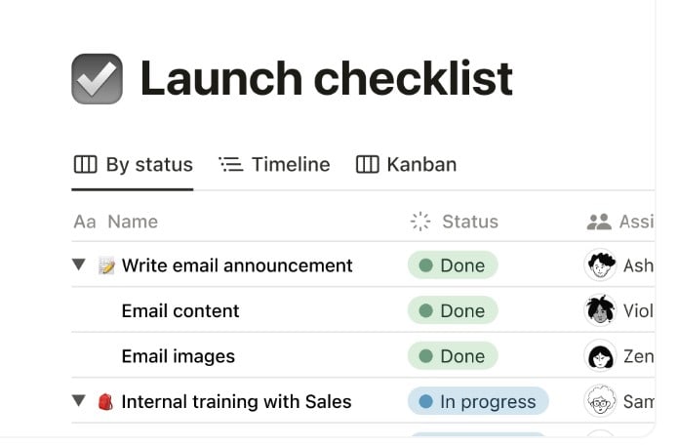This screenshot has height=448, width=678.
Task: Switch to the Kanban view tab
Action: pyautogui.click(x=406, y=164)
